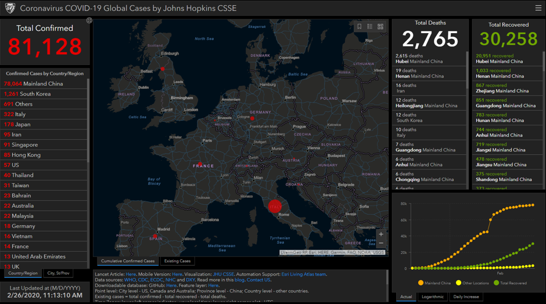Open the basemap gallery grid icon
The height and width of the screenshot is (304, 546).
tap(380, 27)
